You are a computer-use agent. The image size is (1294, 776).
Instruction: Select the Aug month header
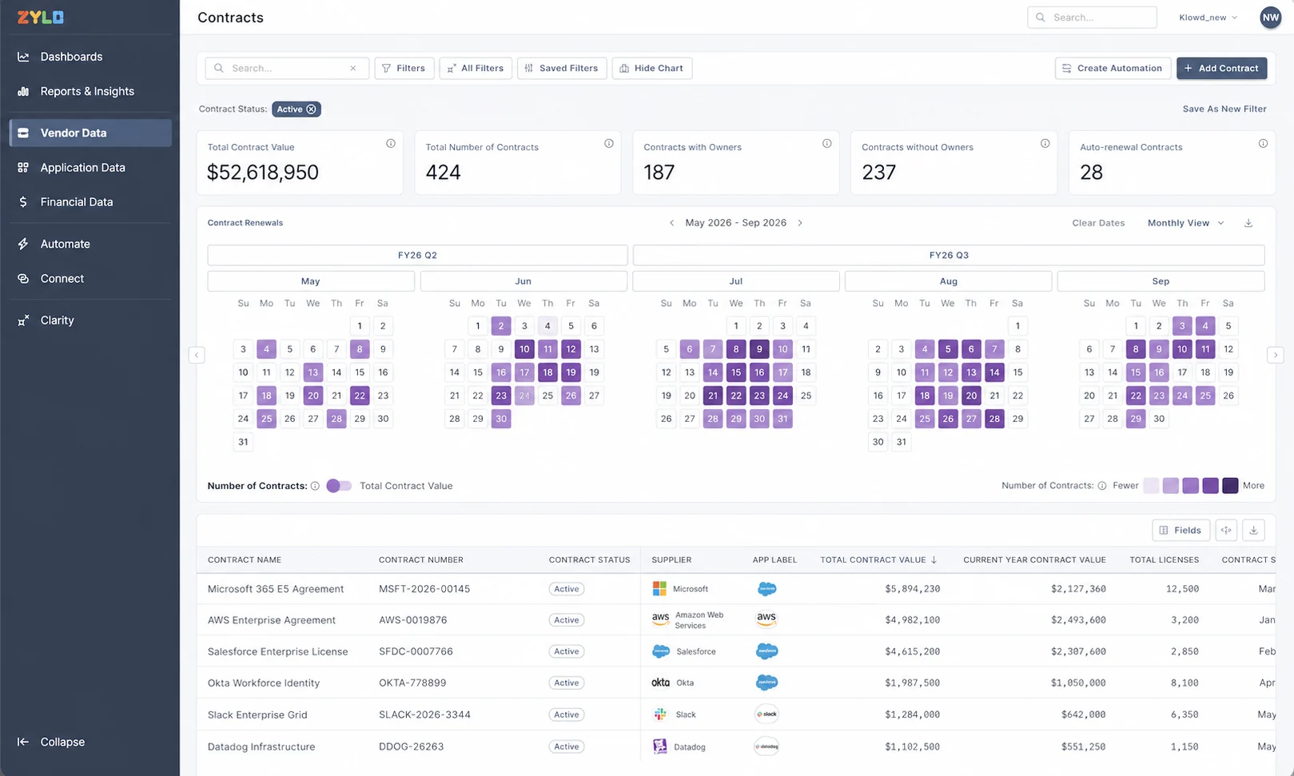coord(949,281)
